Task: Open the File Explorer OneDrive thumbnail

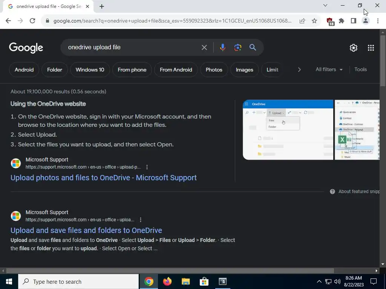Action: [357, 130]
